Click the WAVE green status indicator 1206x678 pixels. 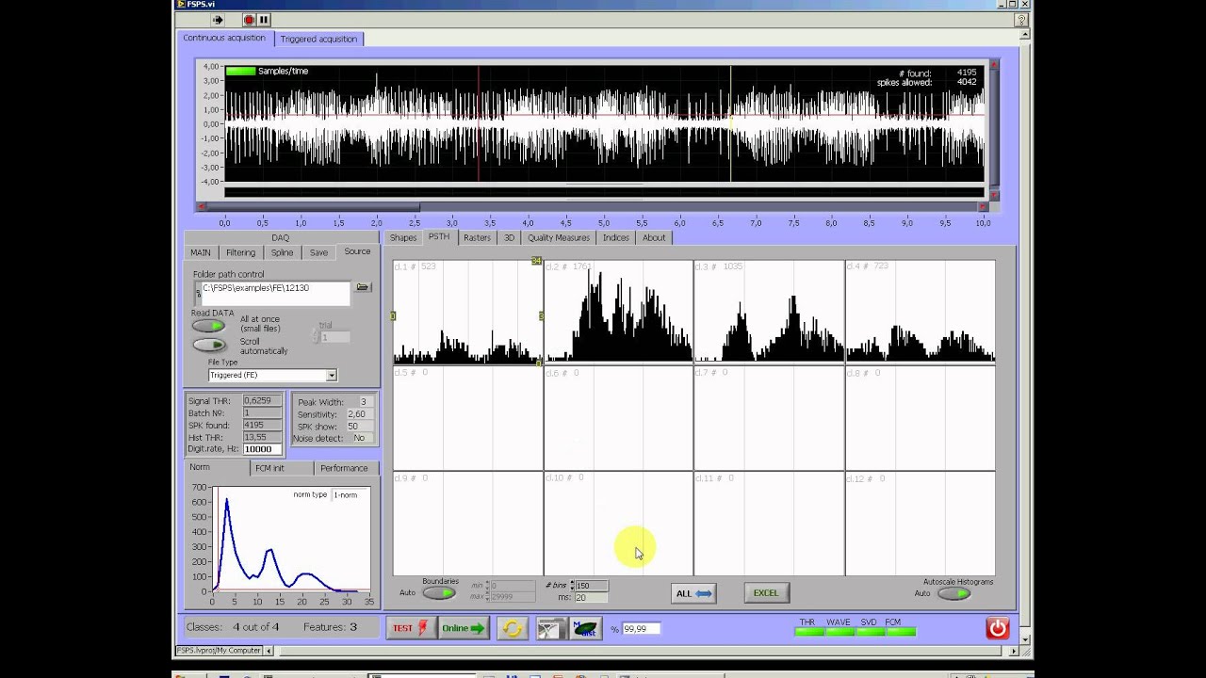point(839,632)
